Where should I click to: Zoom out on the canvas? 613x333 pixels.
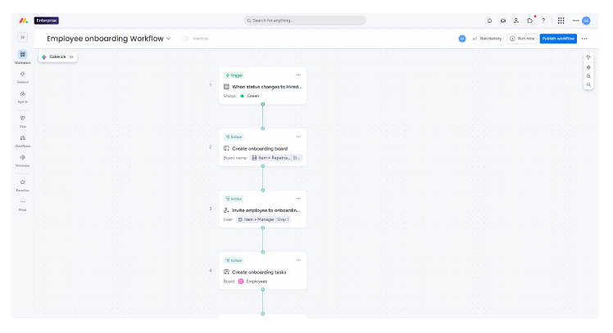[588, 85]
